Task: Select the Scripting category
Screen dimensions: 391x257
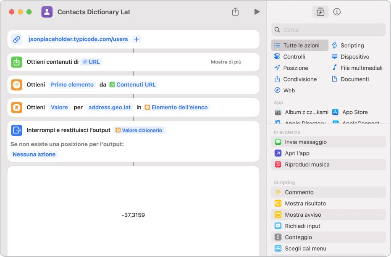Action: (352, 45)
